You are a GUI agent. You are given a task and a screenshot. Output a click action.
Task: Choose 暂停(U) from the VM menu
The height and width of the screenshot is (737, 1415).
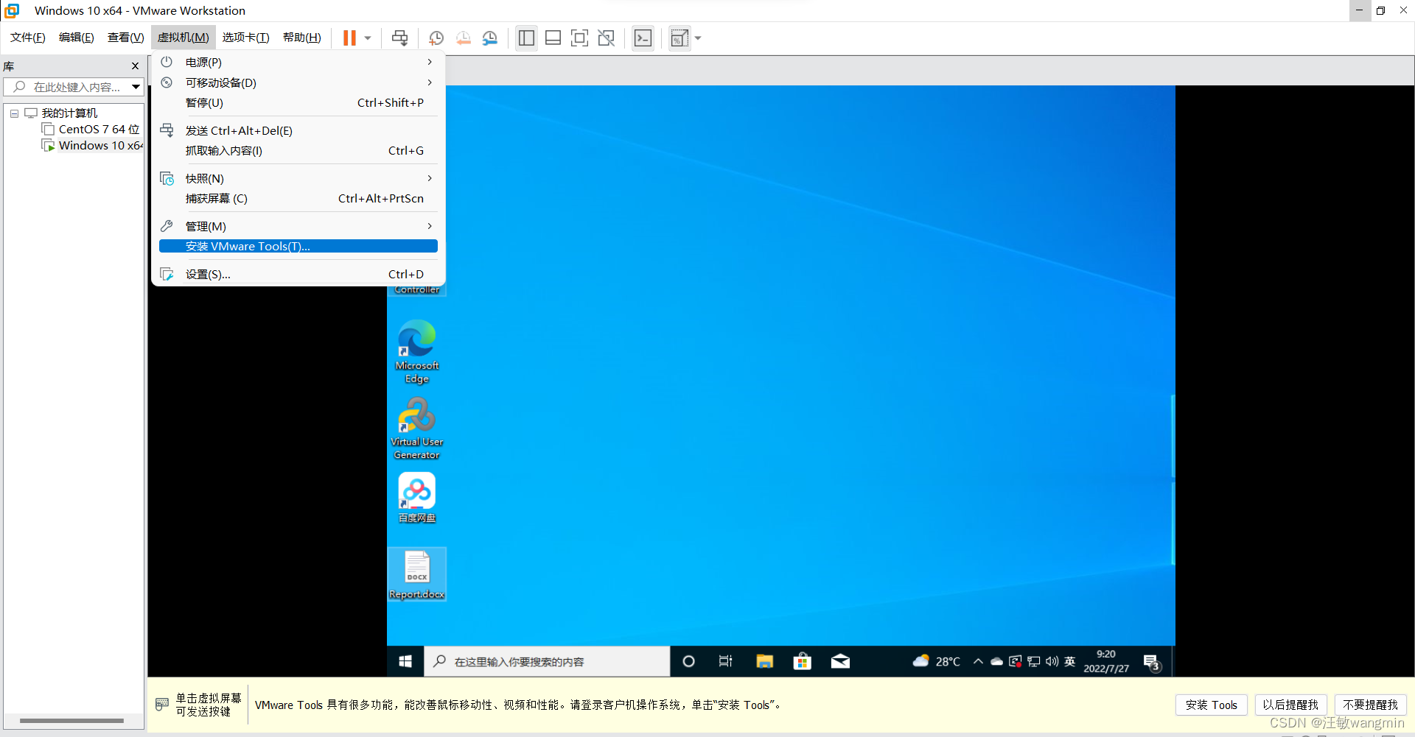(x=298, y=103)
